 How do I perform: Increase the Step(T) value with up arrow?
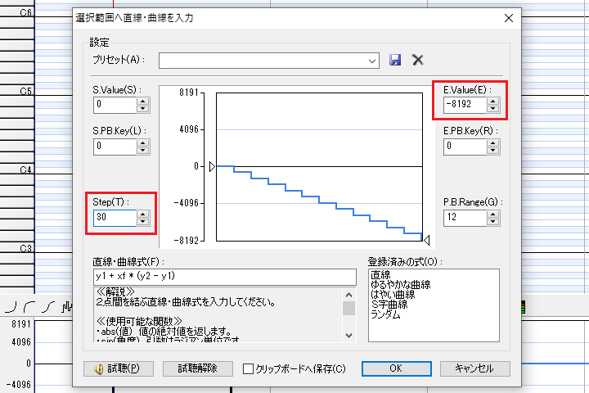pos(143,215)
